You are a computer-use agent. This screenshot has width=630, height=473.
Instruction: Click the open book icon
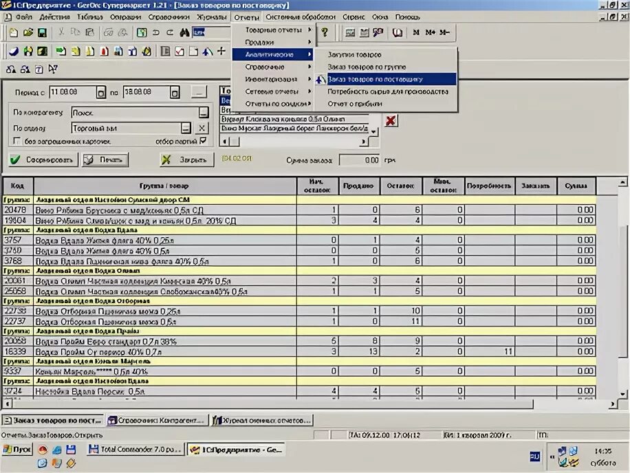[398, 32]
